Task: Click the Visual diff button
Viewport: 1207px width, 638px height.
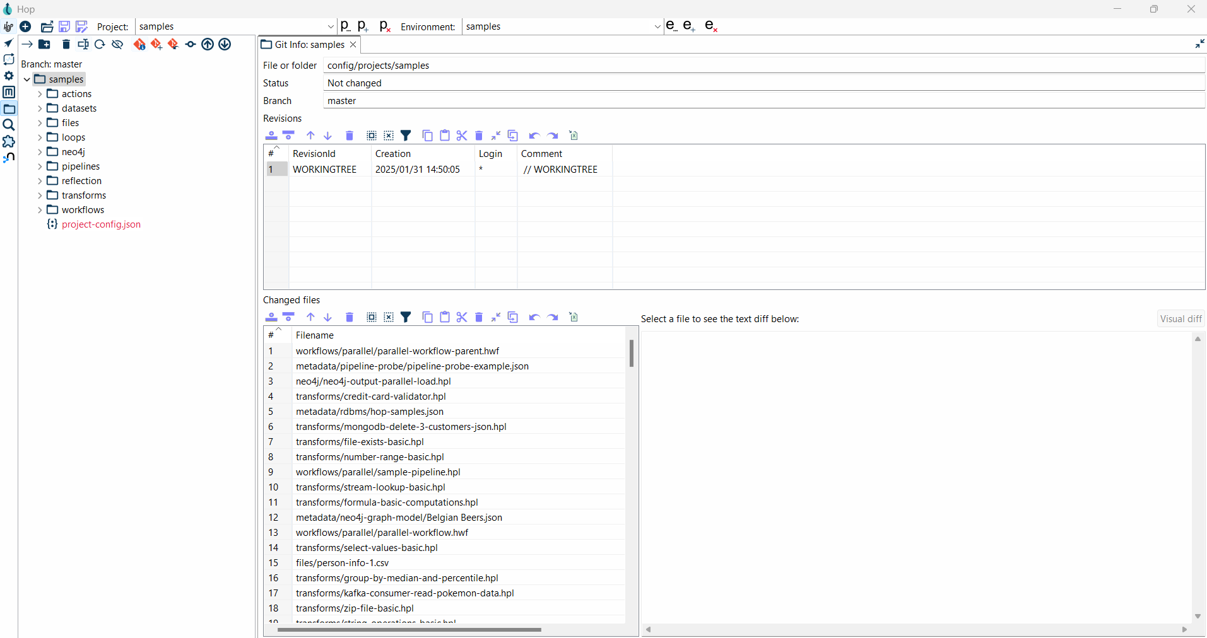Action: (x=1181, y=319)
